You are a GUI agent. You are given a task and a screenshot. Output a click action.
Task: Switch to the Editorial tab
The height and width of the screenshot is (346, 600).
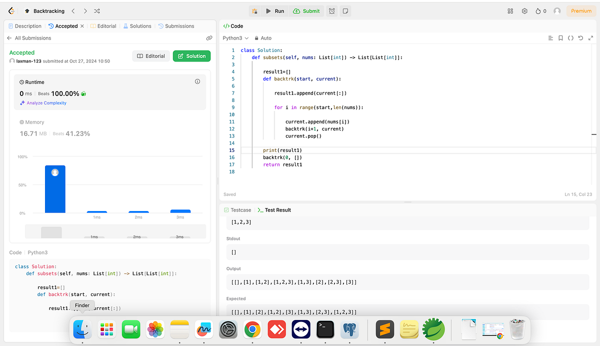(x=103, y=25)
